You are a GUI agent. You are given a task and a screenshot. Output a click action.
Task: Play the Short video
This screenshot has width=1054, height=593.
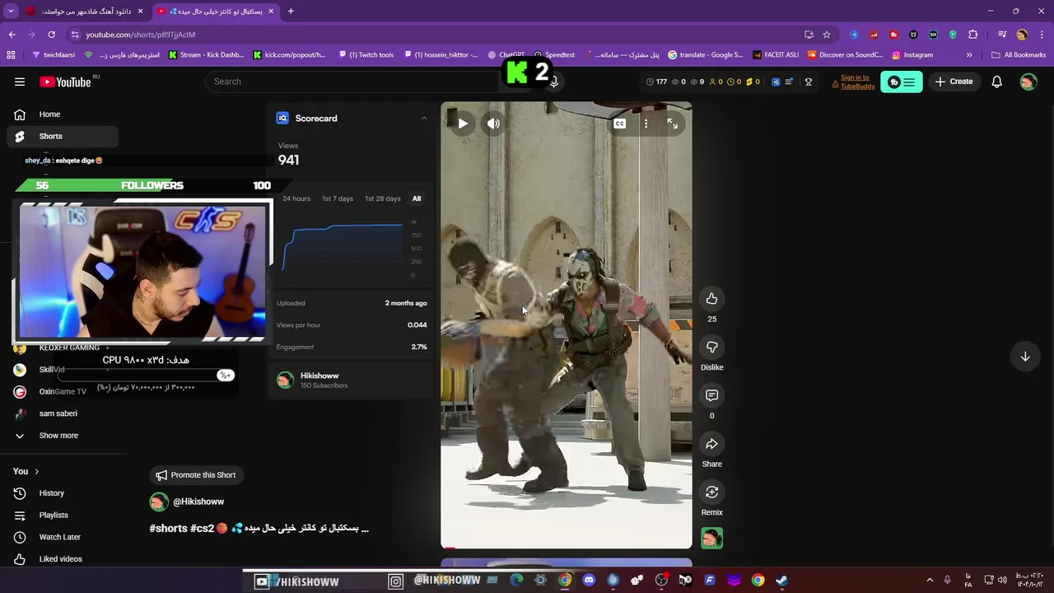click(463, 124)
